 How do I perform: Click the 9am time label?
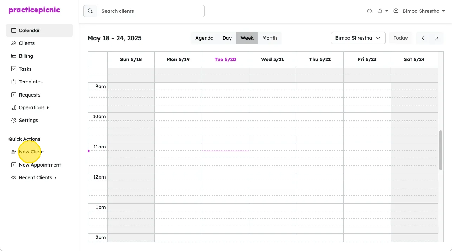point(101,86)
